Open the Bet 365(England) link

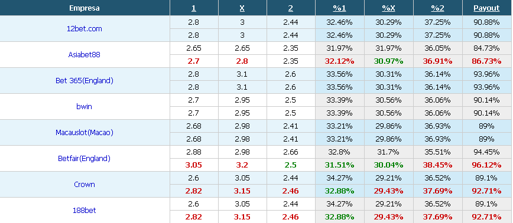pyautogui.click(x=84, y=81)
